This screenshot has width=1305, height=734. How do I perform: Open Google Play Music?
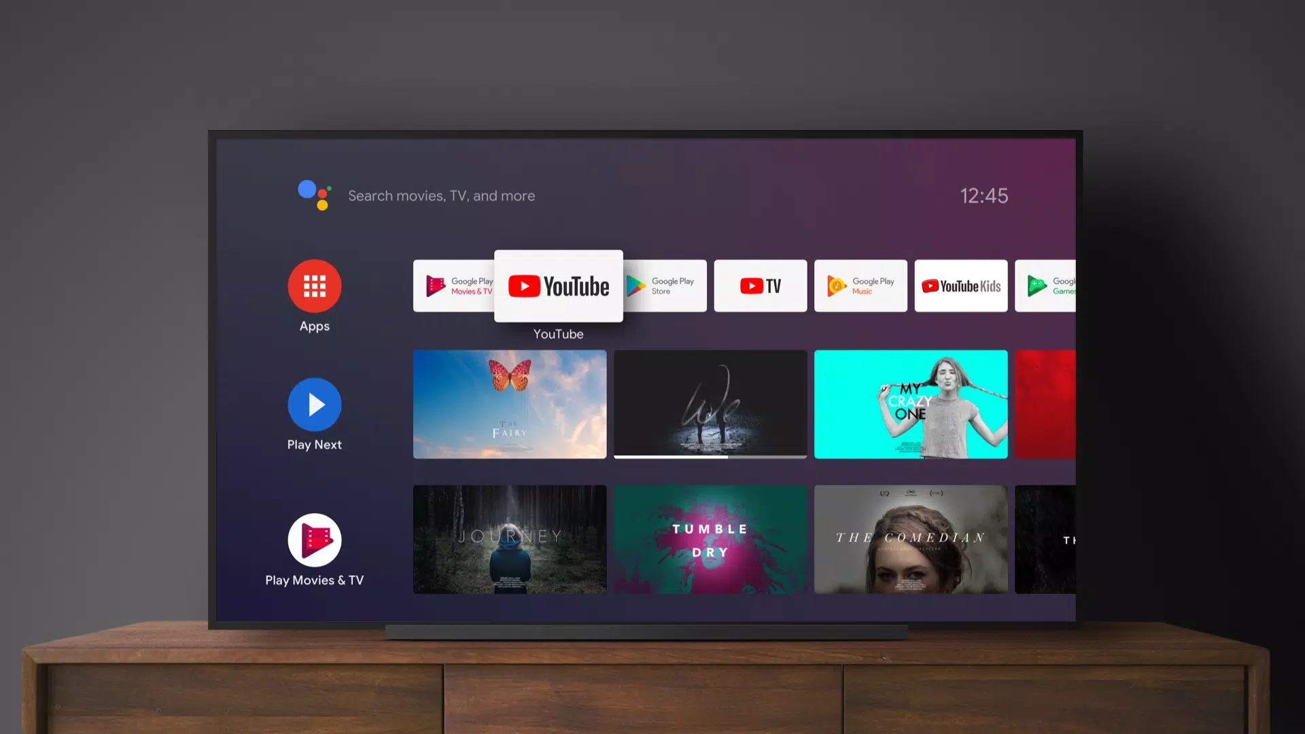(x=860, y=285)
